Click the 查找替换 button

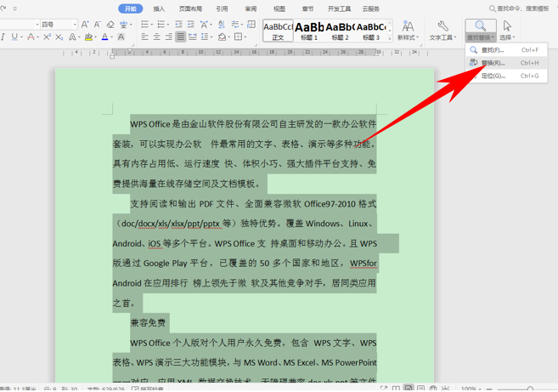click(x=481, y=31)
